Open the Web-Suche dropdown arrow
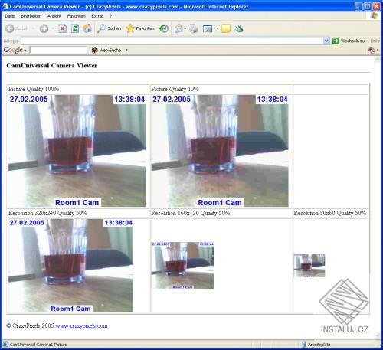 pyautogui.click(x=126, y=51)
